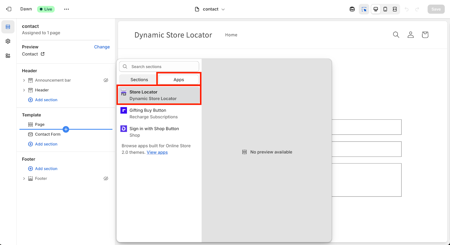Switch to desktop preview mode
The image size is (450, 245).
tap(376, 9)
